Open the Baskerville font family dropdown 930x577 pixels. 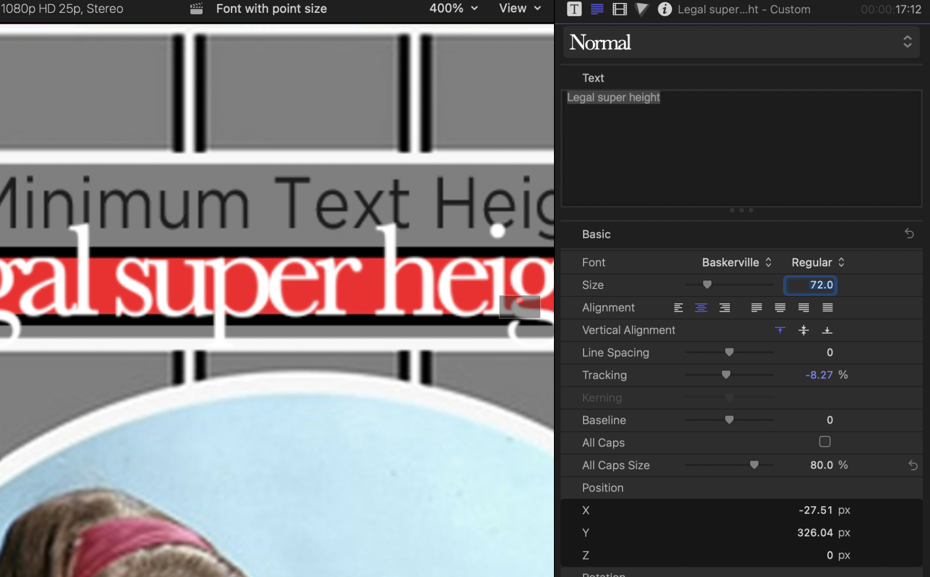[737, 262]
